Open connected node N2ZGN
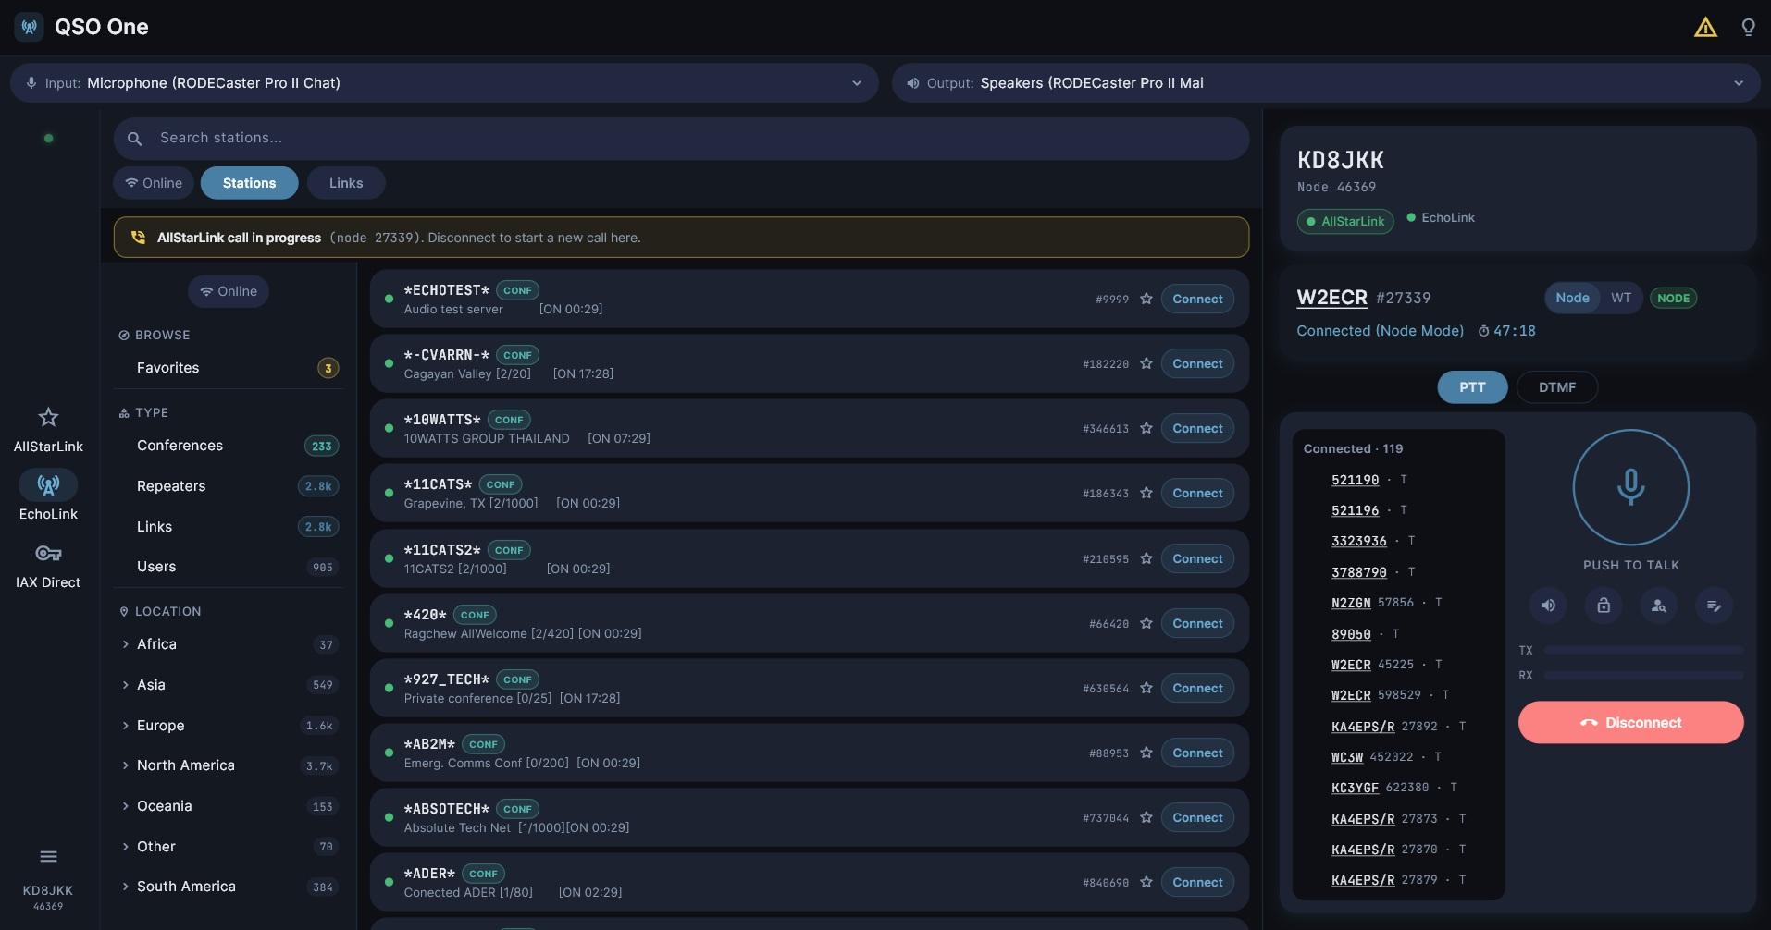 pyautogui.click(x=1351, y=603)
